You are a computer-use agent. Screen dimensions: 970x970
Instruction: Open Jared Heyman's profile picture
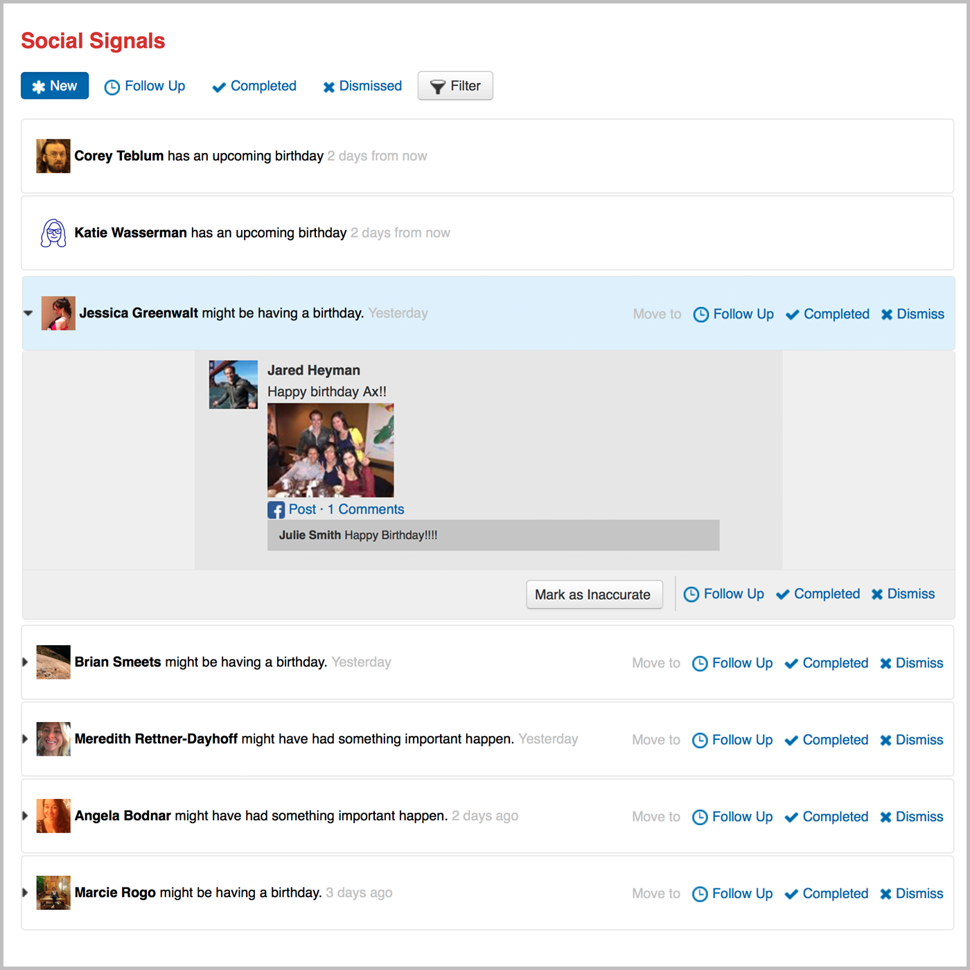(233, 385)
